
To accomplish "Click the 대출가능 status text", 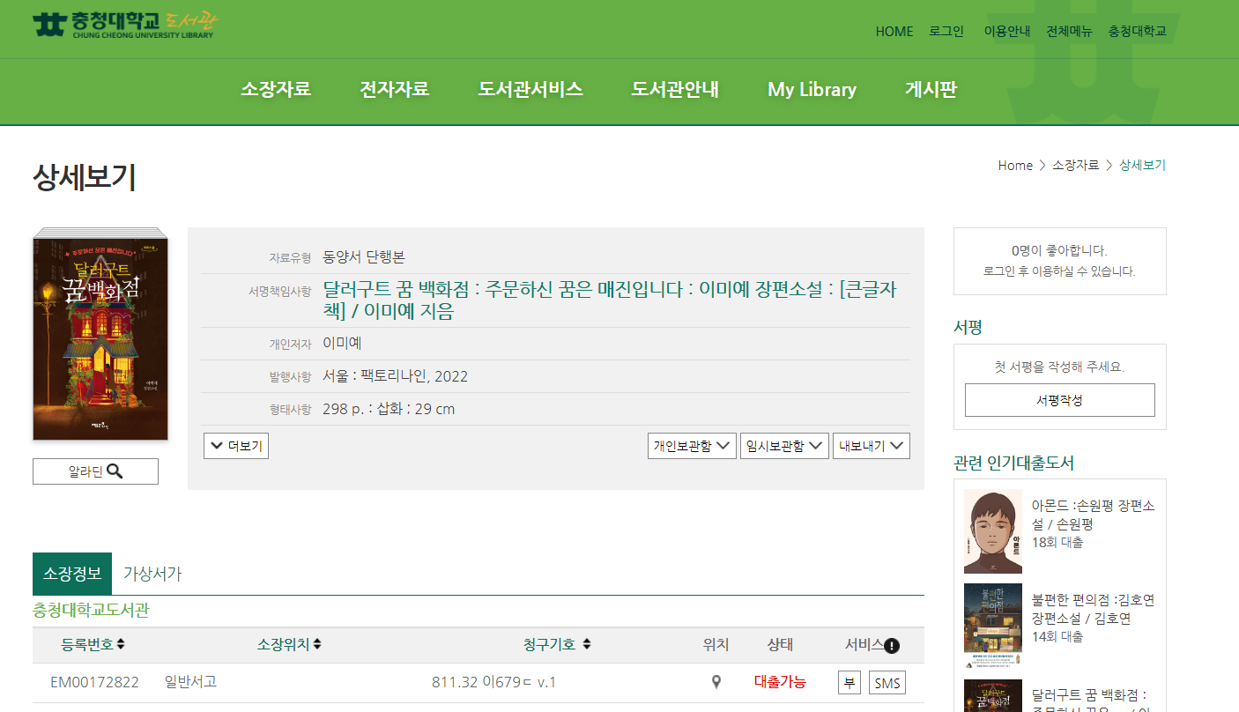I will pyautogui.click(x=780, y=682).
